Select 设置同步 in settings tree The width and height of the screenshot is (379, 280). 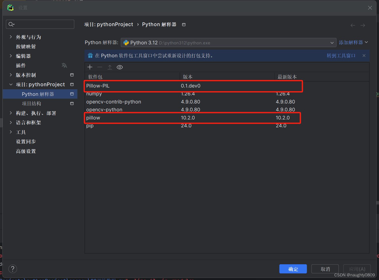click(x=26, y=142)
